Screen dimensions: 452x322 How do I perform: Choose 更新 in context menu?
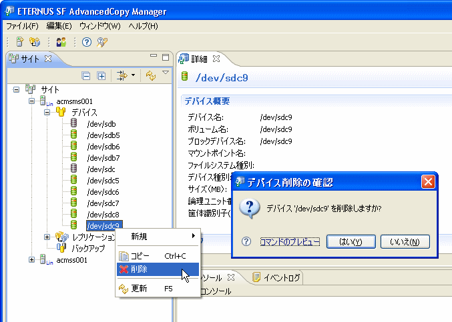pyautogui.click(x=158, y=288)
